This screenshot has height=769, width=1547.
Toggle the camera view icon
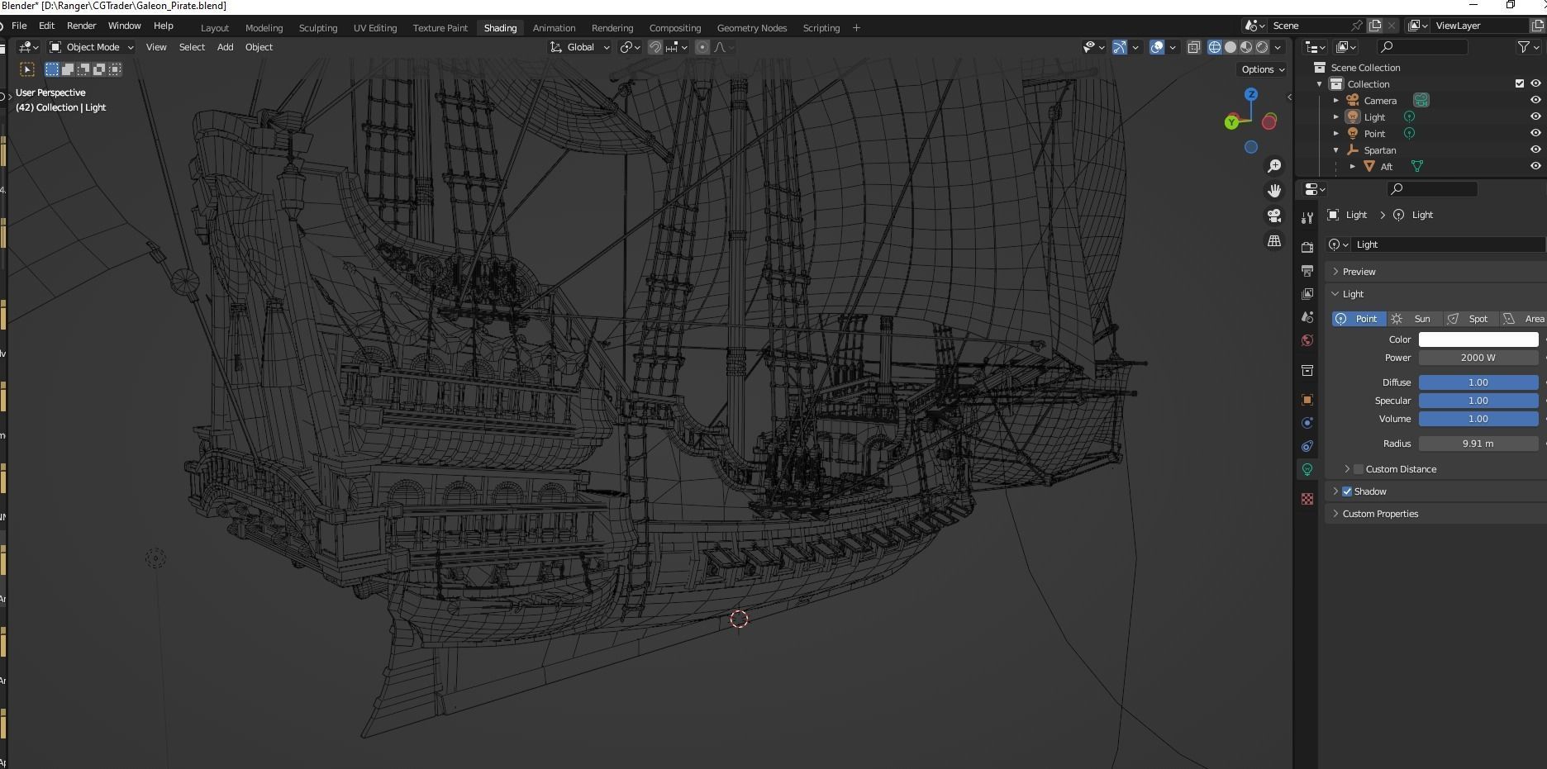tap(1274, 216)
